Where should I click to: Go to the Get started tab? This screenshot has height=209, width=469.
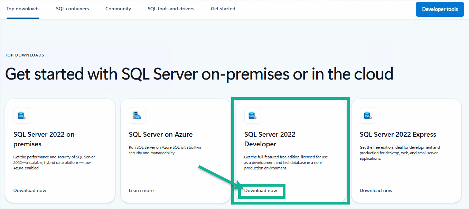point(223,9)
